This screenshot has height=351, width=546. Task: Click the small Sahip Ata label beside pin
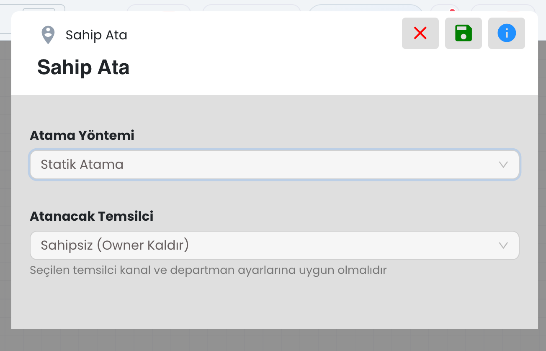(96, 35)
